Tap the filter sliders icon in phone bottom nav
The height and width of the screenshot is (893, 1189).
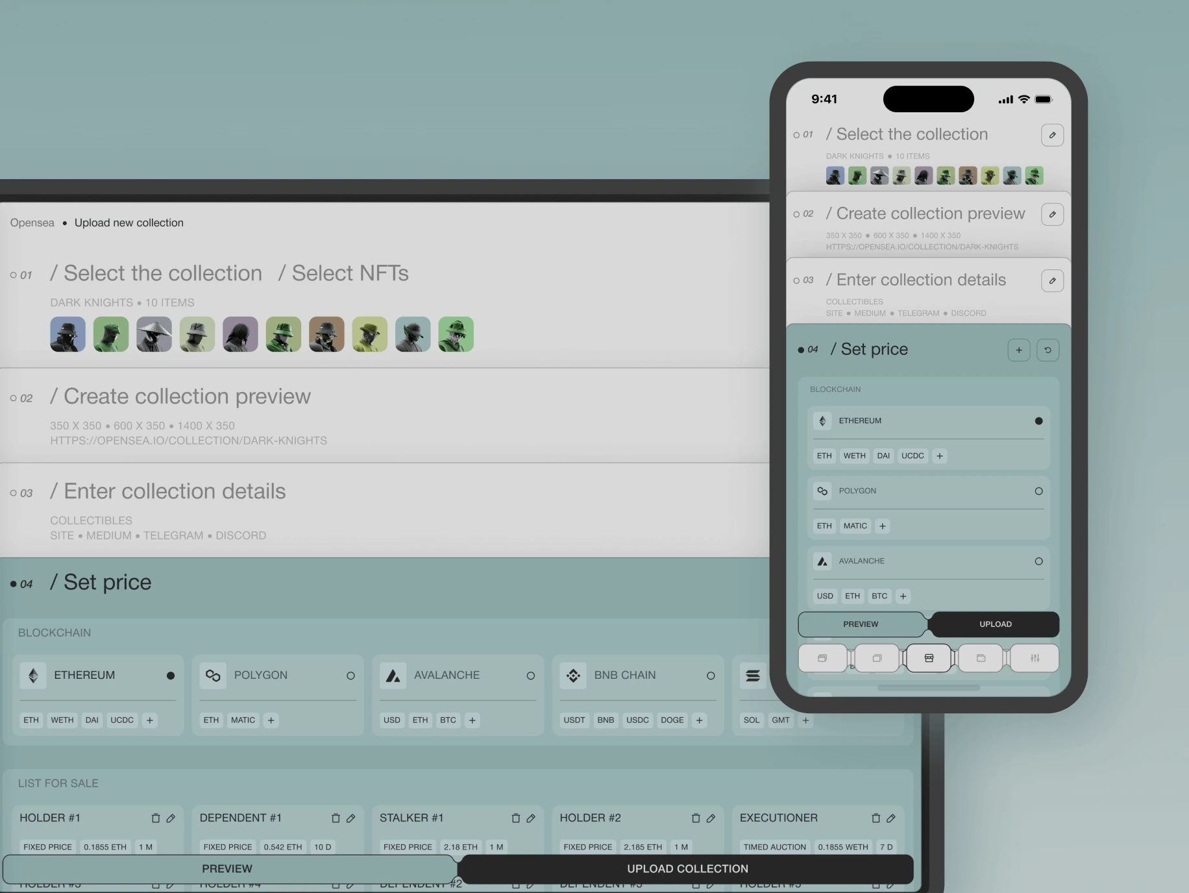coord(1035,658)
